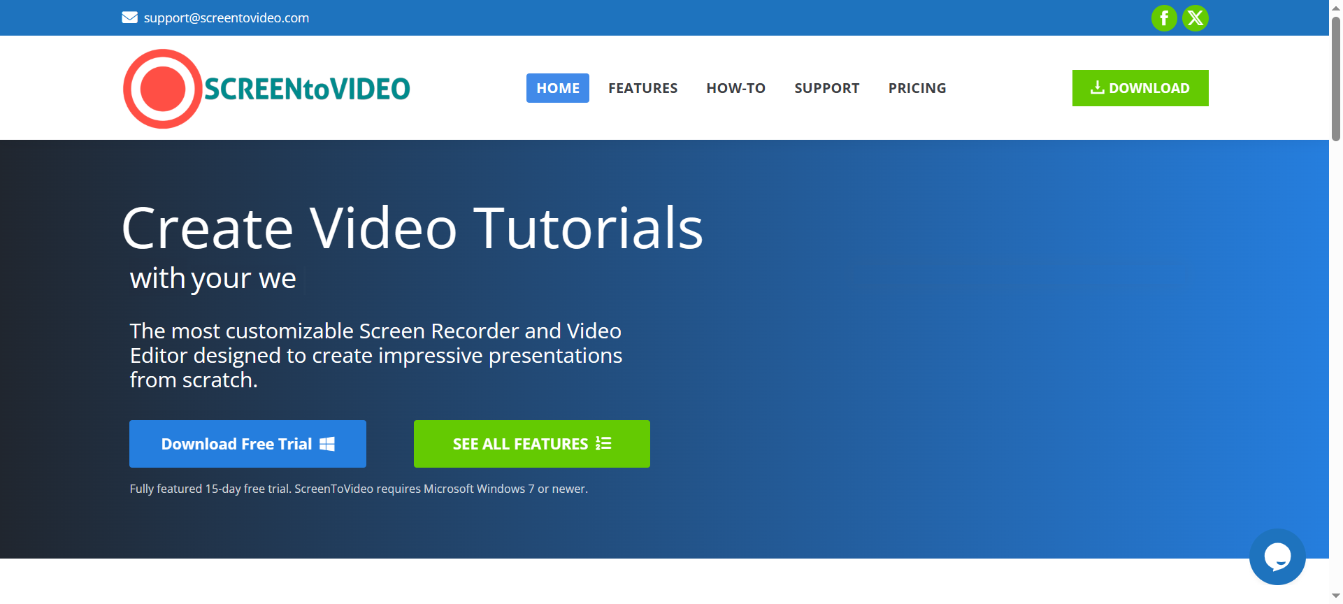Open the HOW-TO menu item
The height and width of the screenshot is (604, 1343).
(735, 88)
